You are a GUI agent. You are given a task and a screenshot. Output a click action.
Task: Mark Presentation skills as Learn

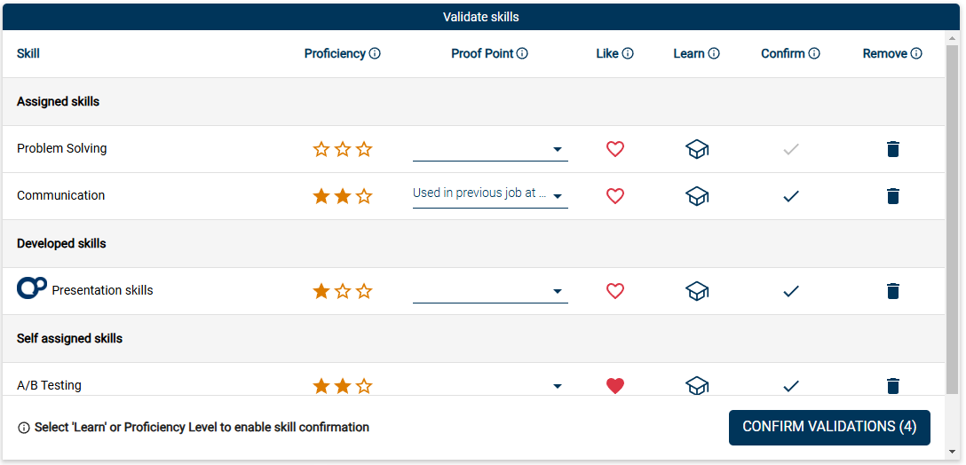pos(697,291)
